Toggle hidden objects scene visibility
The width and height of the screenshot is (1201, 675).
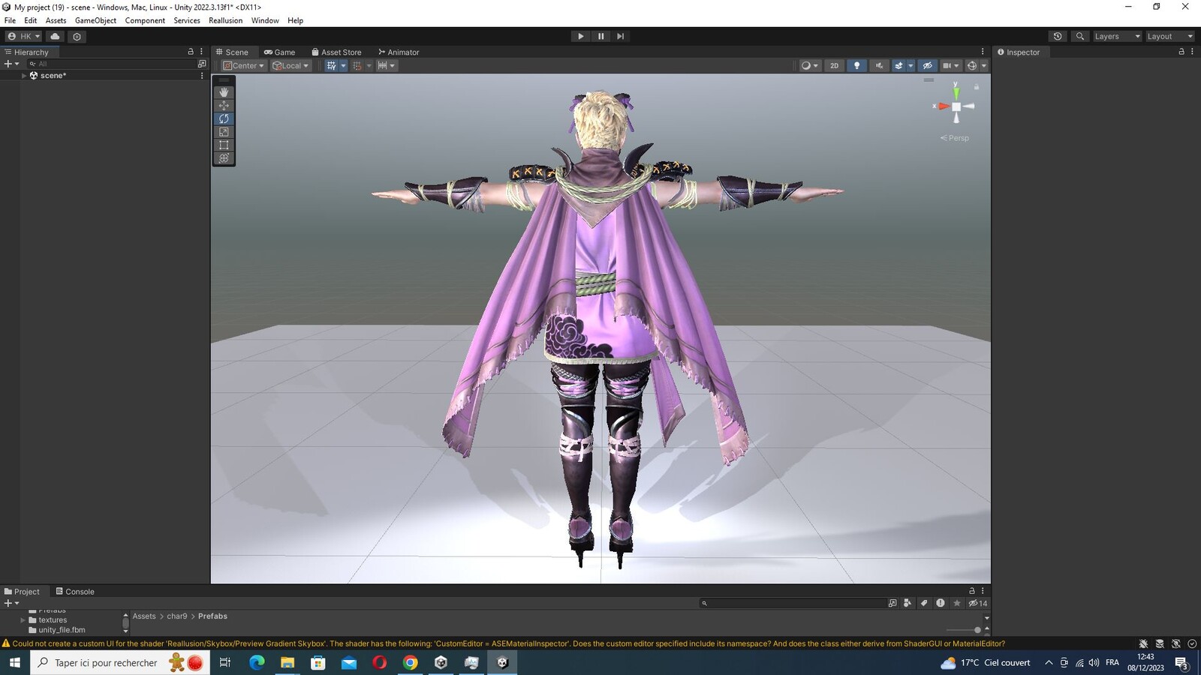pos(928,65)
